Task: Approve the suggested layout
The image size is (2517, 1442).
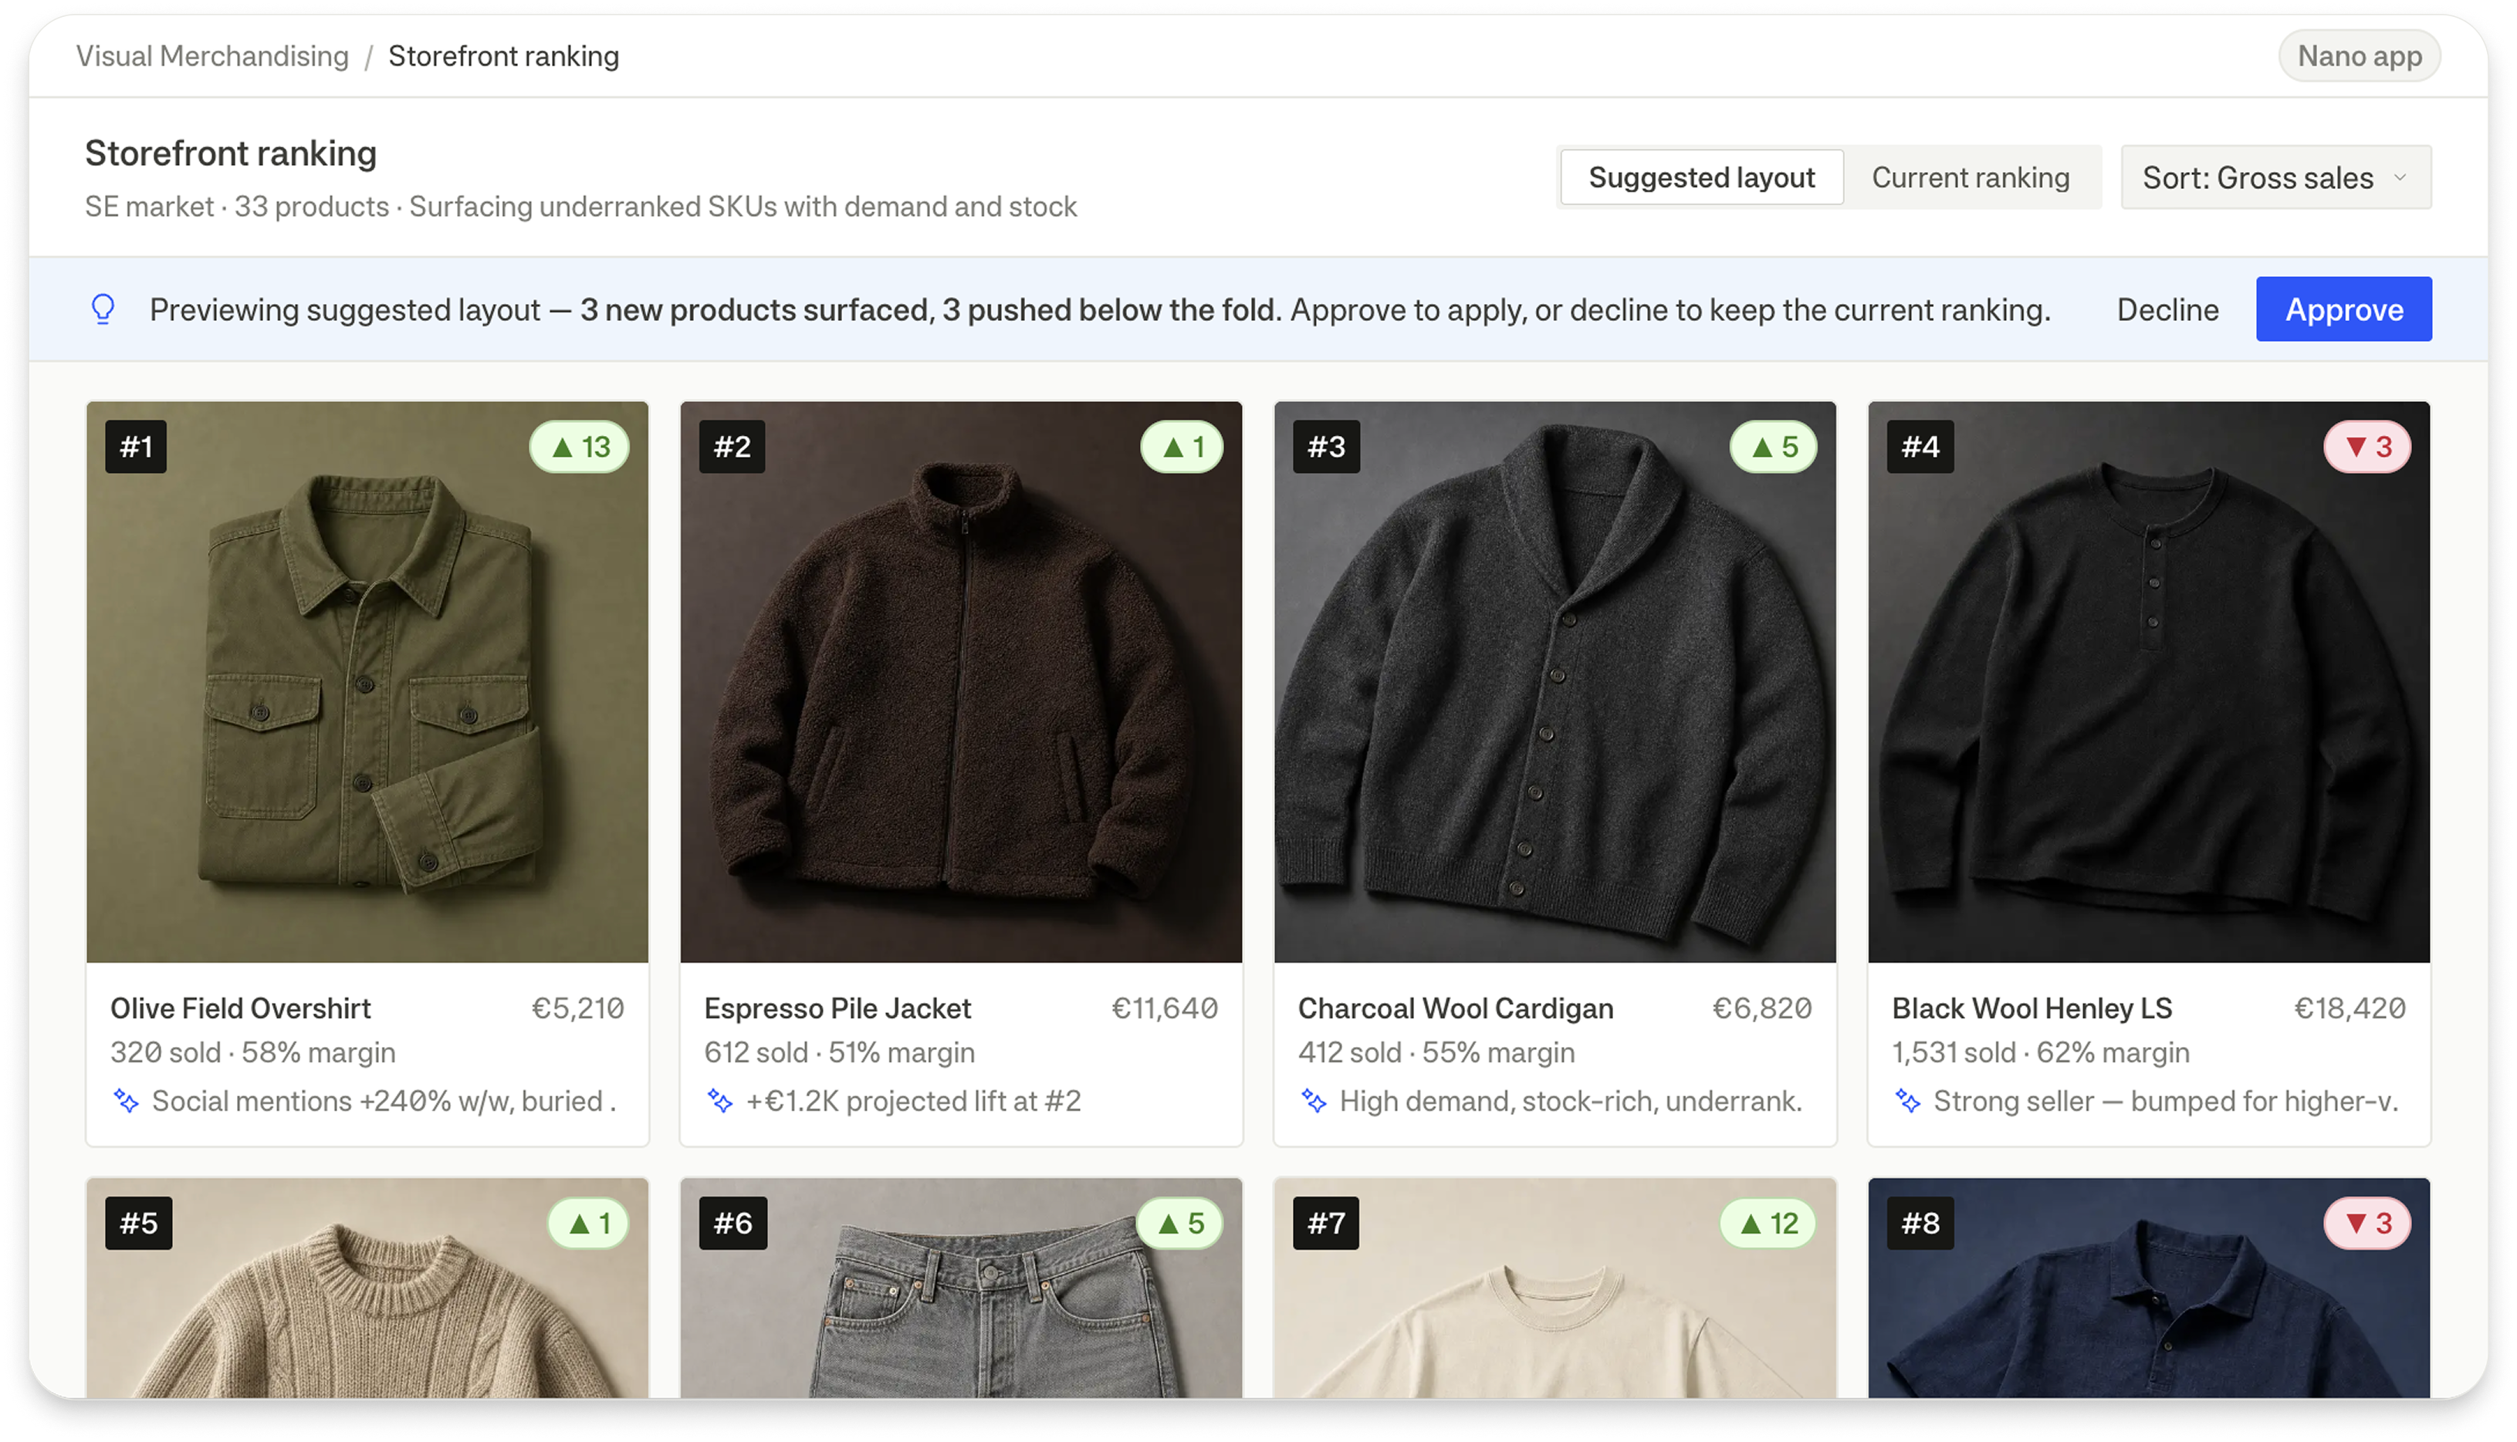Action: [x=2343, y=309]
